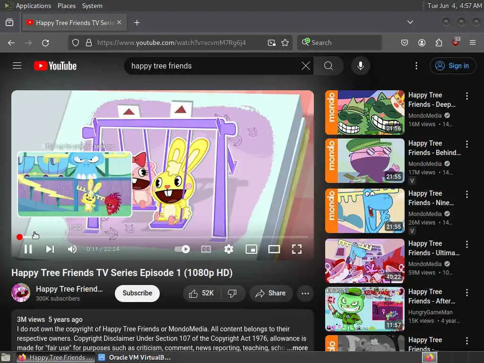
Task: Bookmark this page with the star icon
Action: pos(285,43)
